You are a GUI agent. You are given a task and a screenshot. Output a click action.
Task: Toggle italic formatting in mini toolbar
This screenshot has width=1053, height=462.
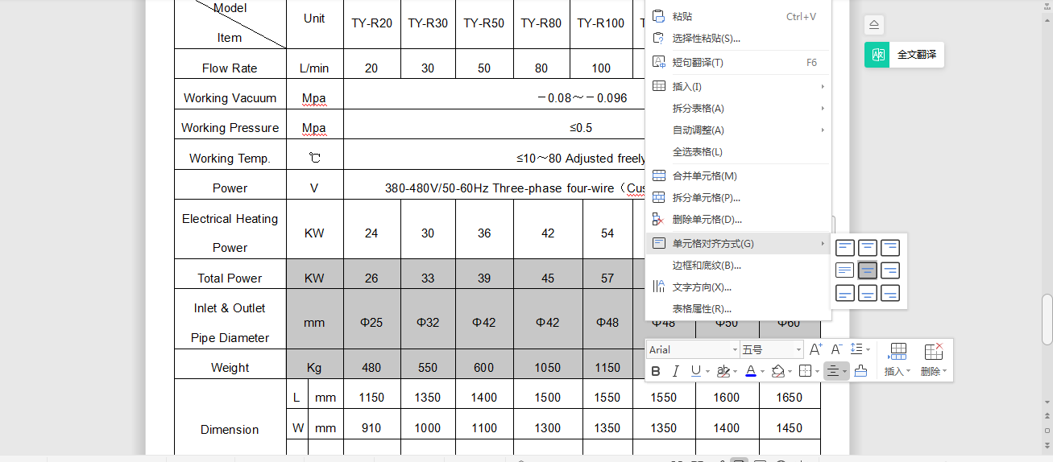(x=675, y=371)
